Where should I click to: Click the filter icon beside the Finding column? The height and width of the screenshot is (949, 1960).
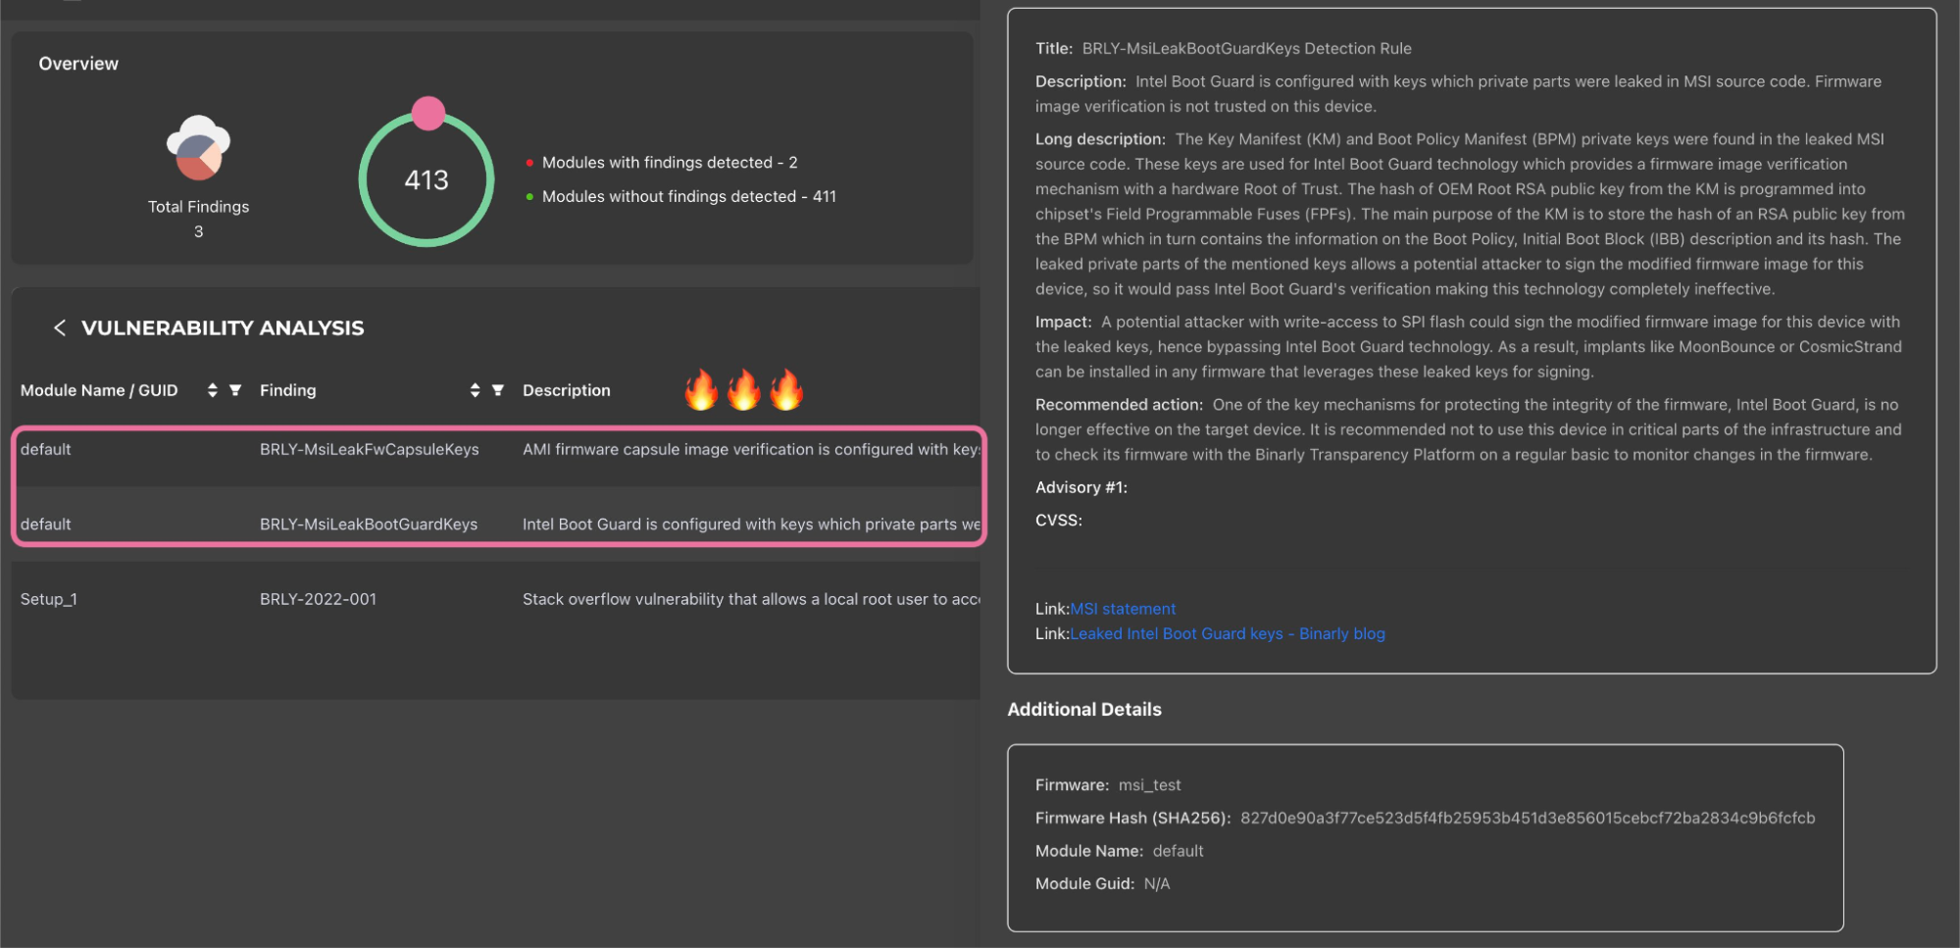(x=498, y=389)
